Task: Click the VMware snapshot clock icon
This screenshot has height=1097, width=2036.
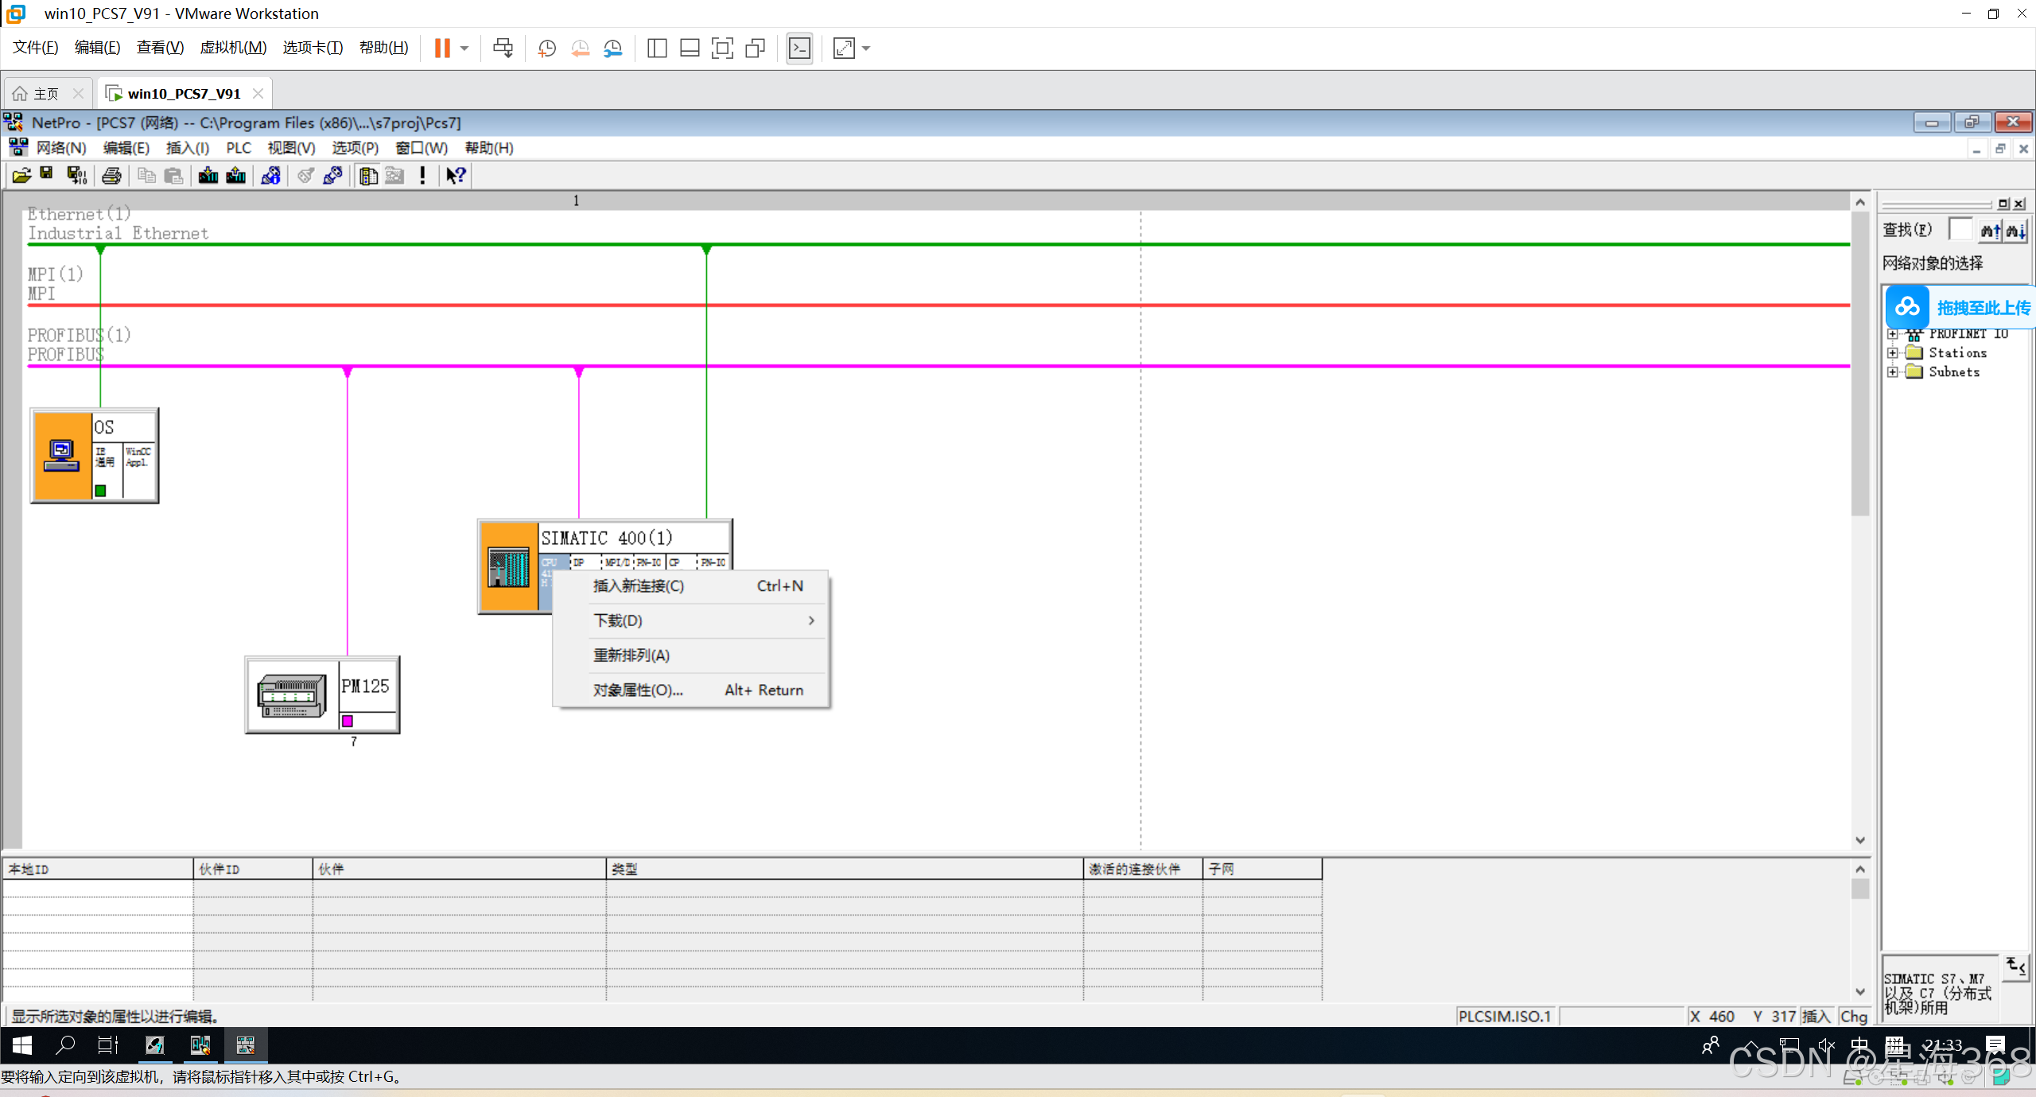Action: coord(546,49)
